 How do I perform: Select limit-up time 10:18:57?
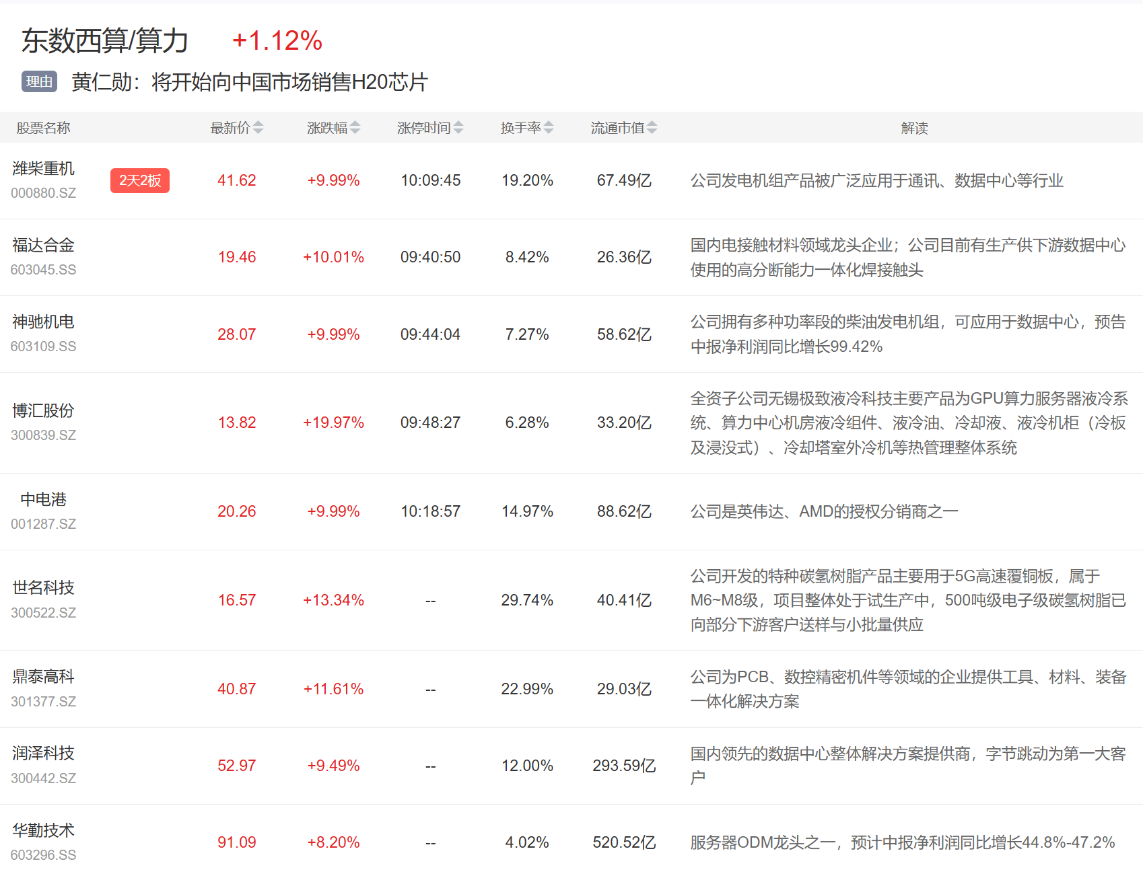tap(431, 511)
